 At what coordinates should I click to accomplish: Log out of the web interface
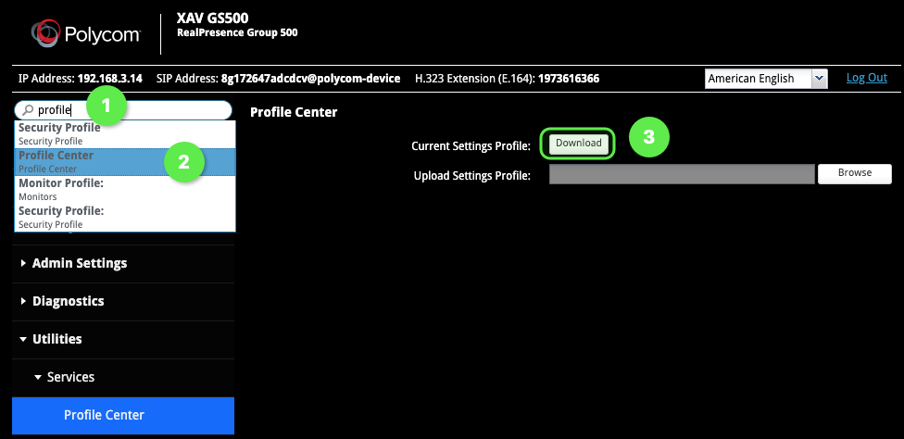(867, 78)
